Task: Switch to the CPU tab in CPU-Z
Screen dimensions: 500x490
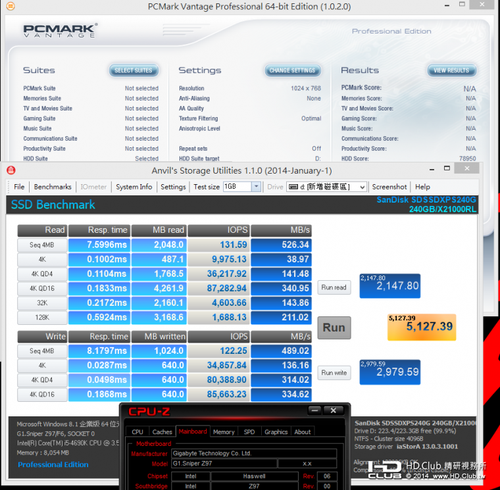Action: point(137,432)
